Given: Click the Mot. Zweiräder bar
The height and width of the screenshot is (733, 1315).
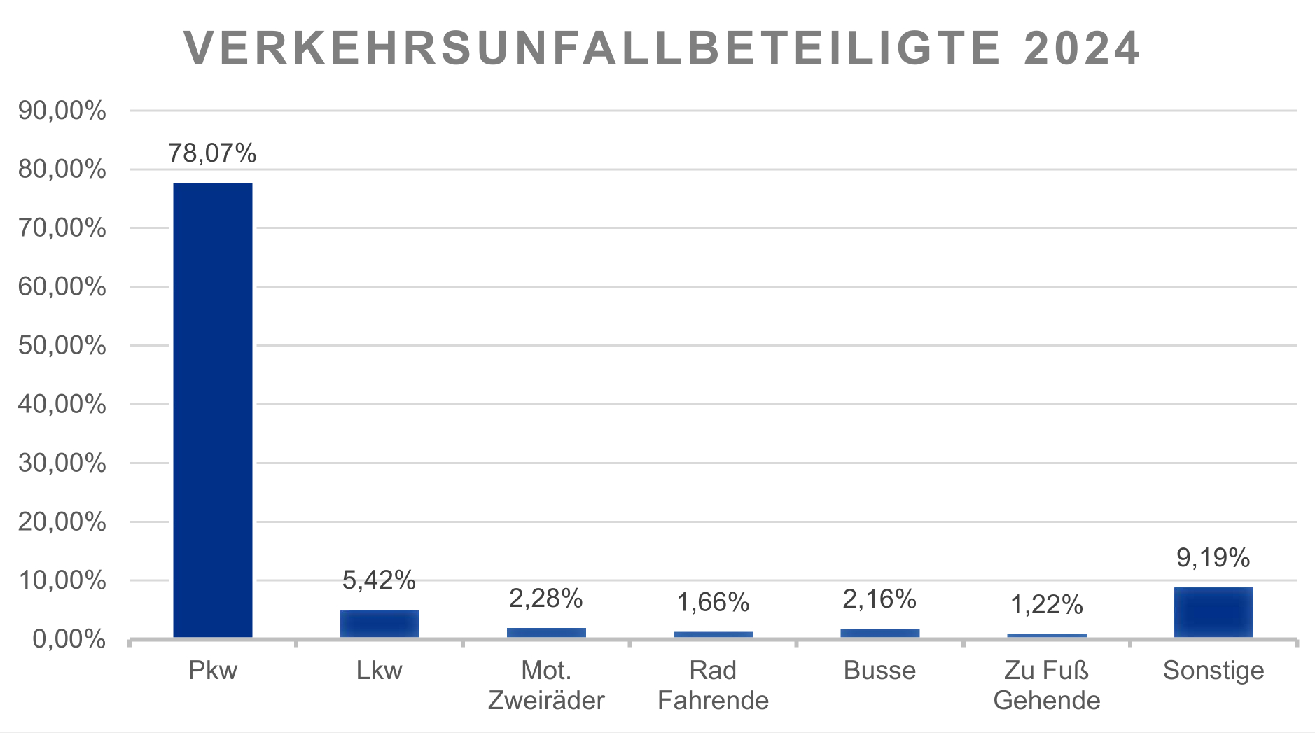Looking at the screenshot, I should (x=546, y=632).
